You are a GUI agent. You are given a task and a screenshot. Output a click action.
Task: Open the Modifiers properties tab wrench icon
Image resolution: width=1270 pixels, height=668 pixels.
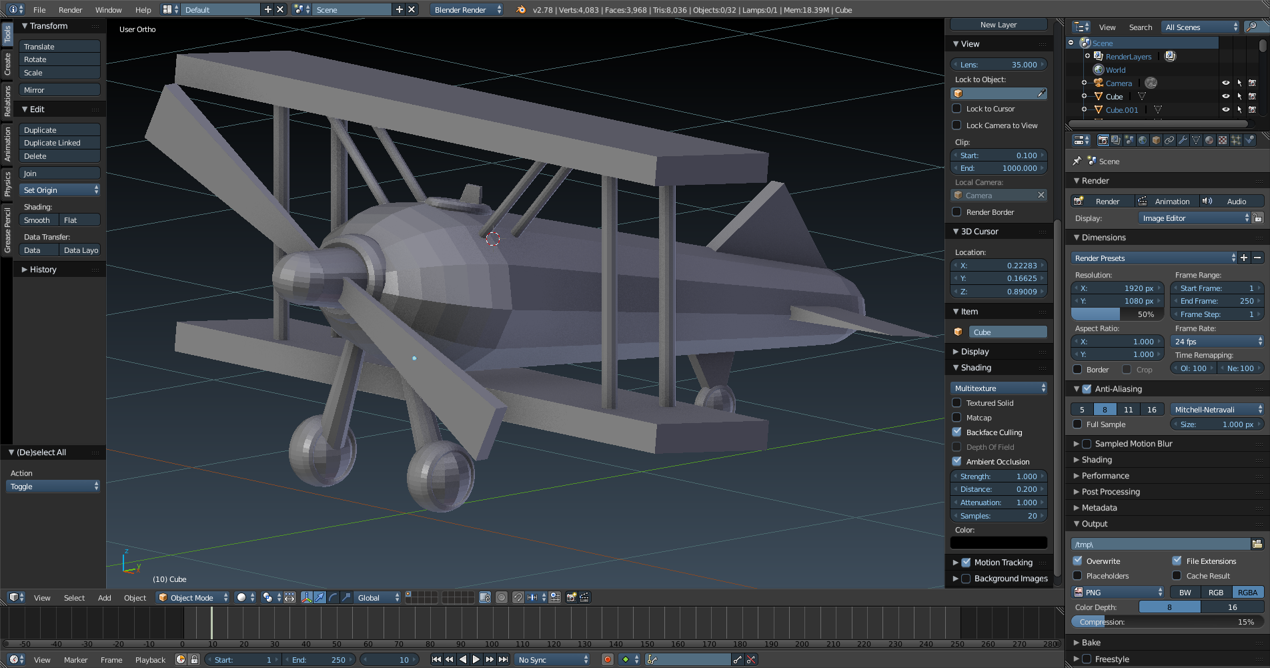(1183, 140)
